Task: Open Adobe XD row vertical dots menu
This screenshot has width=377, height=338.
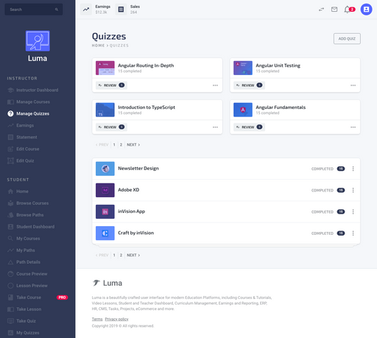Action: 353,190
